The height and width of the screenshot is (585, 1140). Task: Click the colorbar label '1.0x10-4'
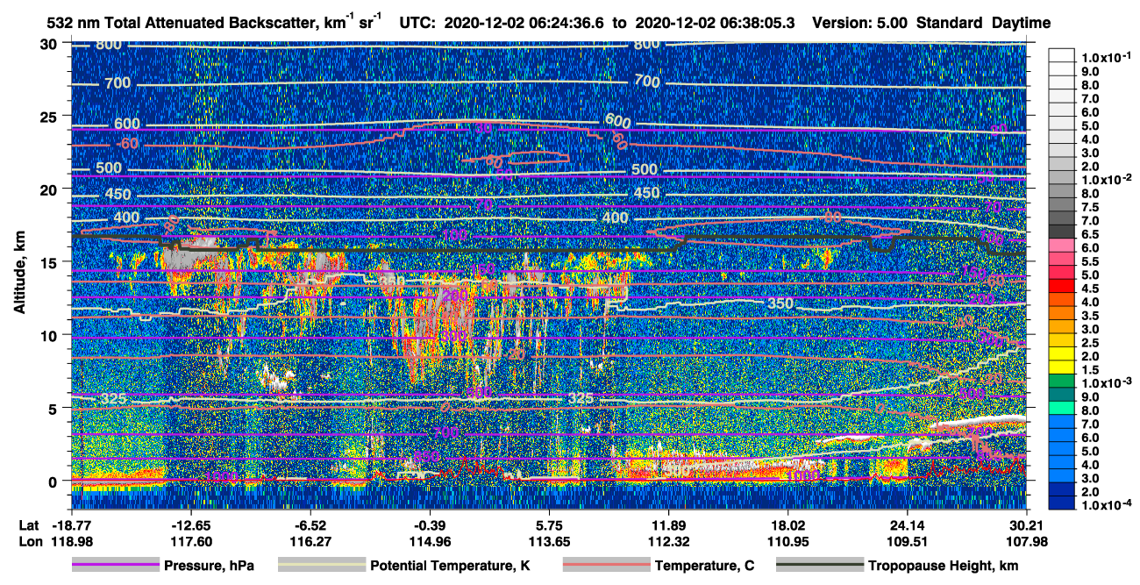coord(1108,504)
